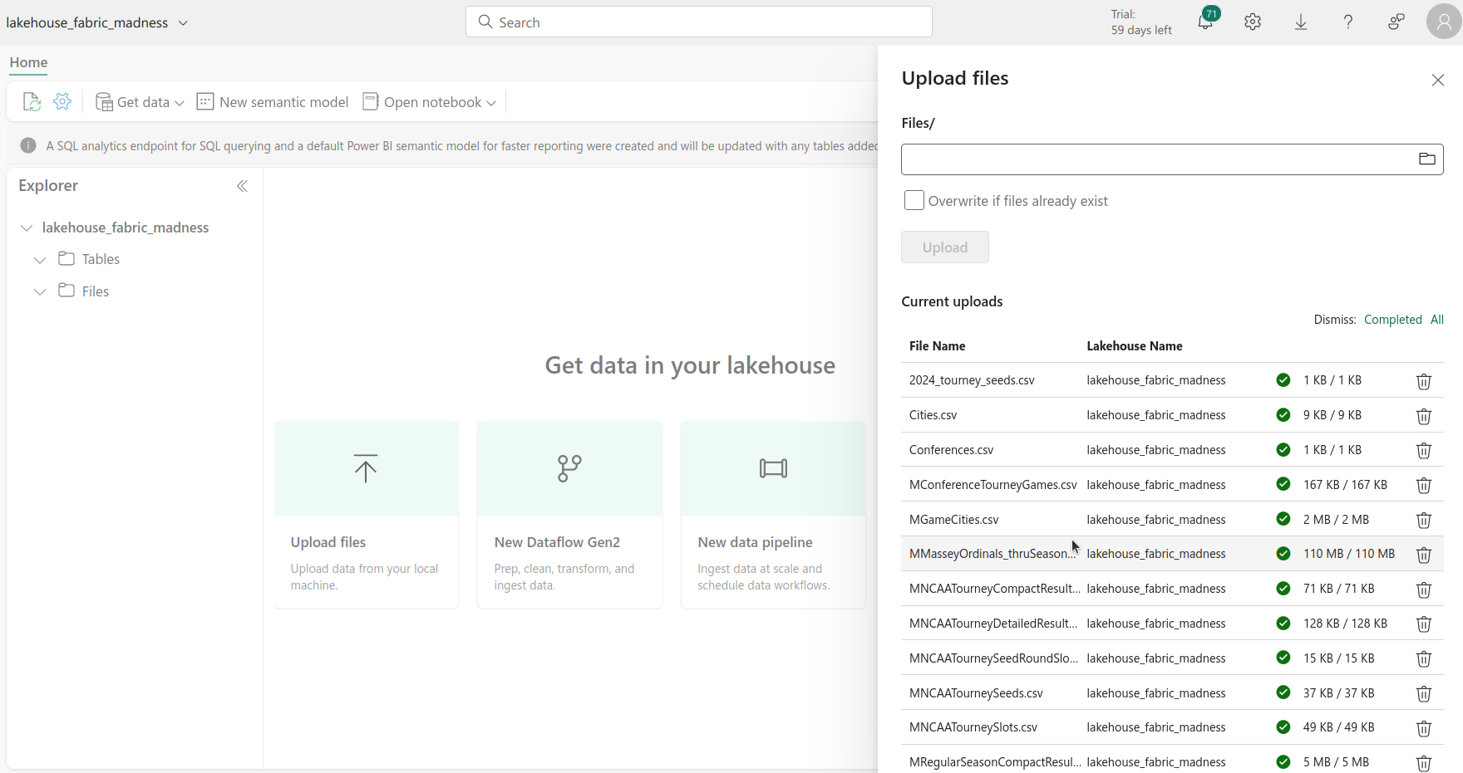Screen dimensions: 1463x773
Task: Enable Overwrite if files already exist
Action: tap(914, 201)
